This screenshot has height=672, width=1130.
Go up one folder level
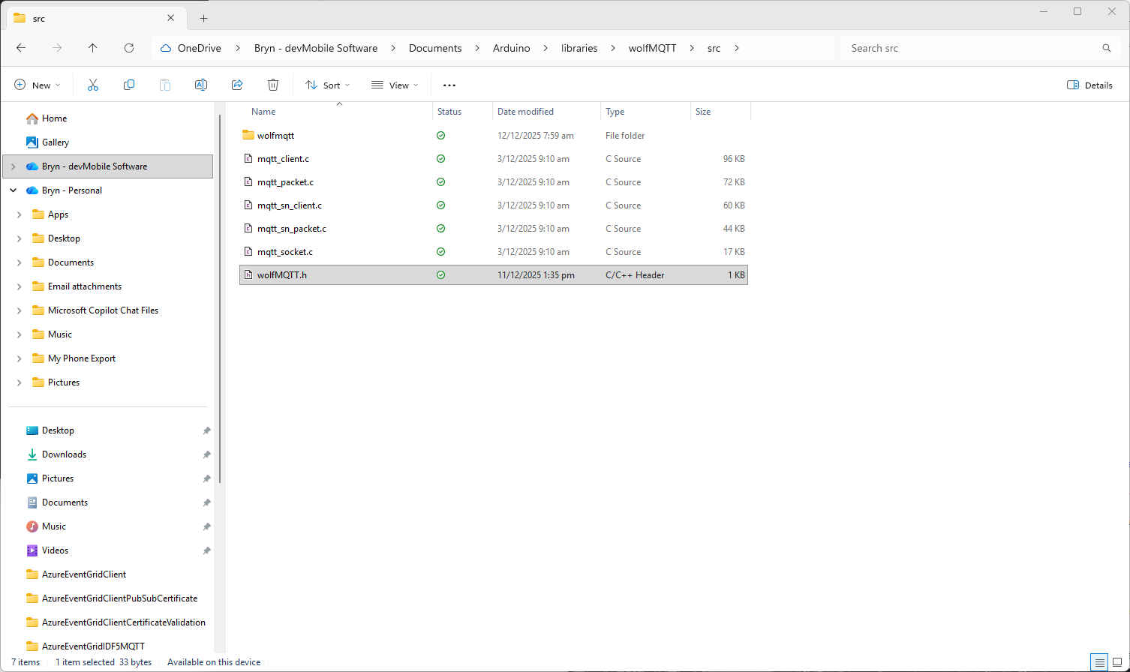click(93, 48)
